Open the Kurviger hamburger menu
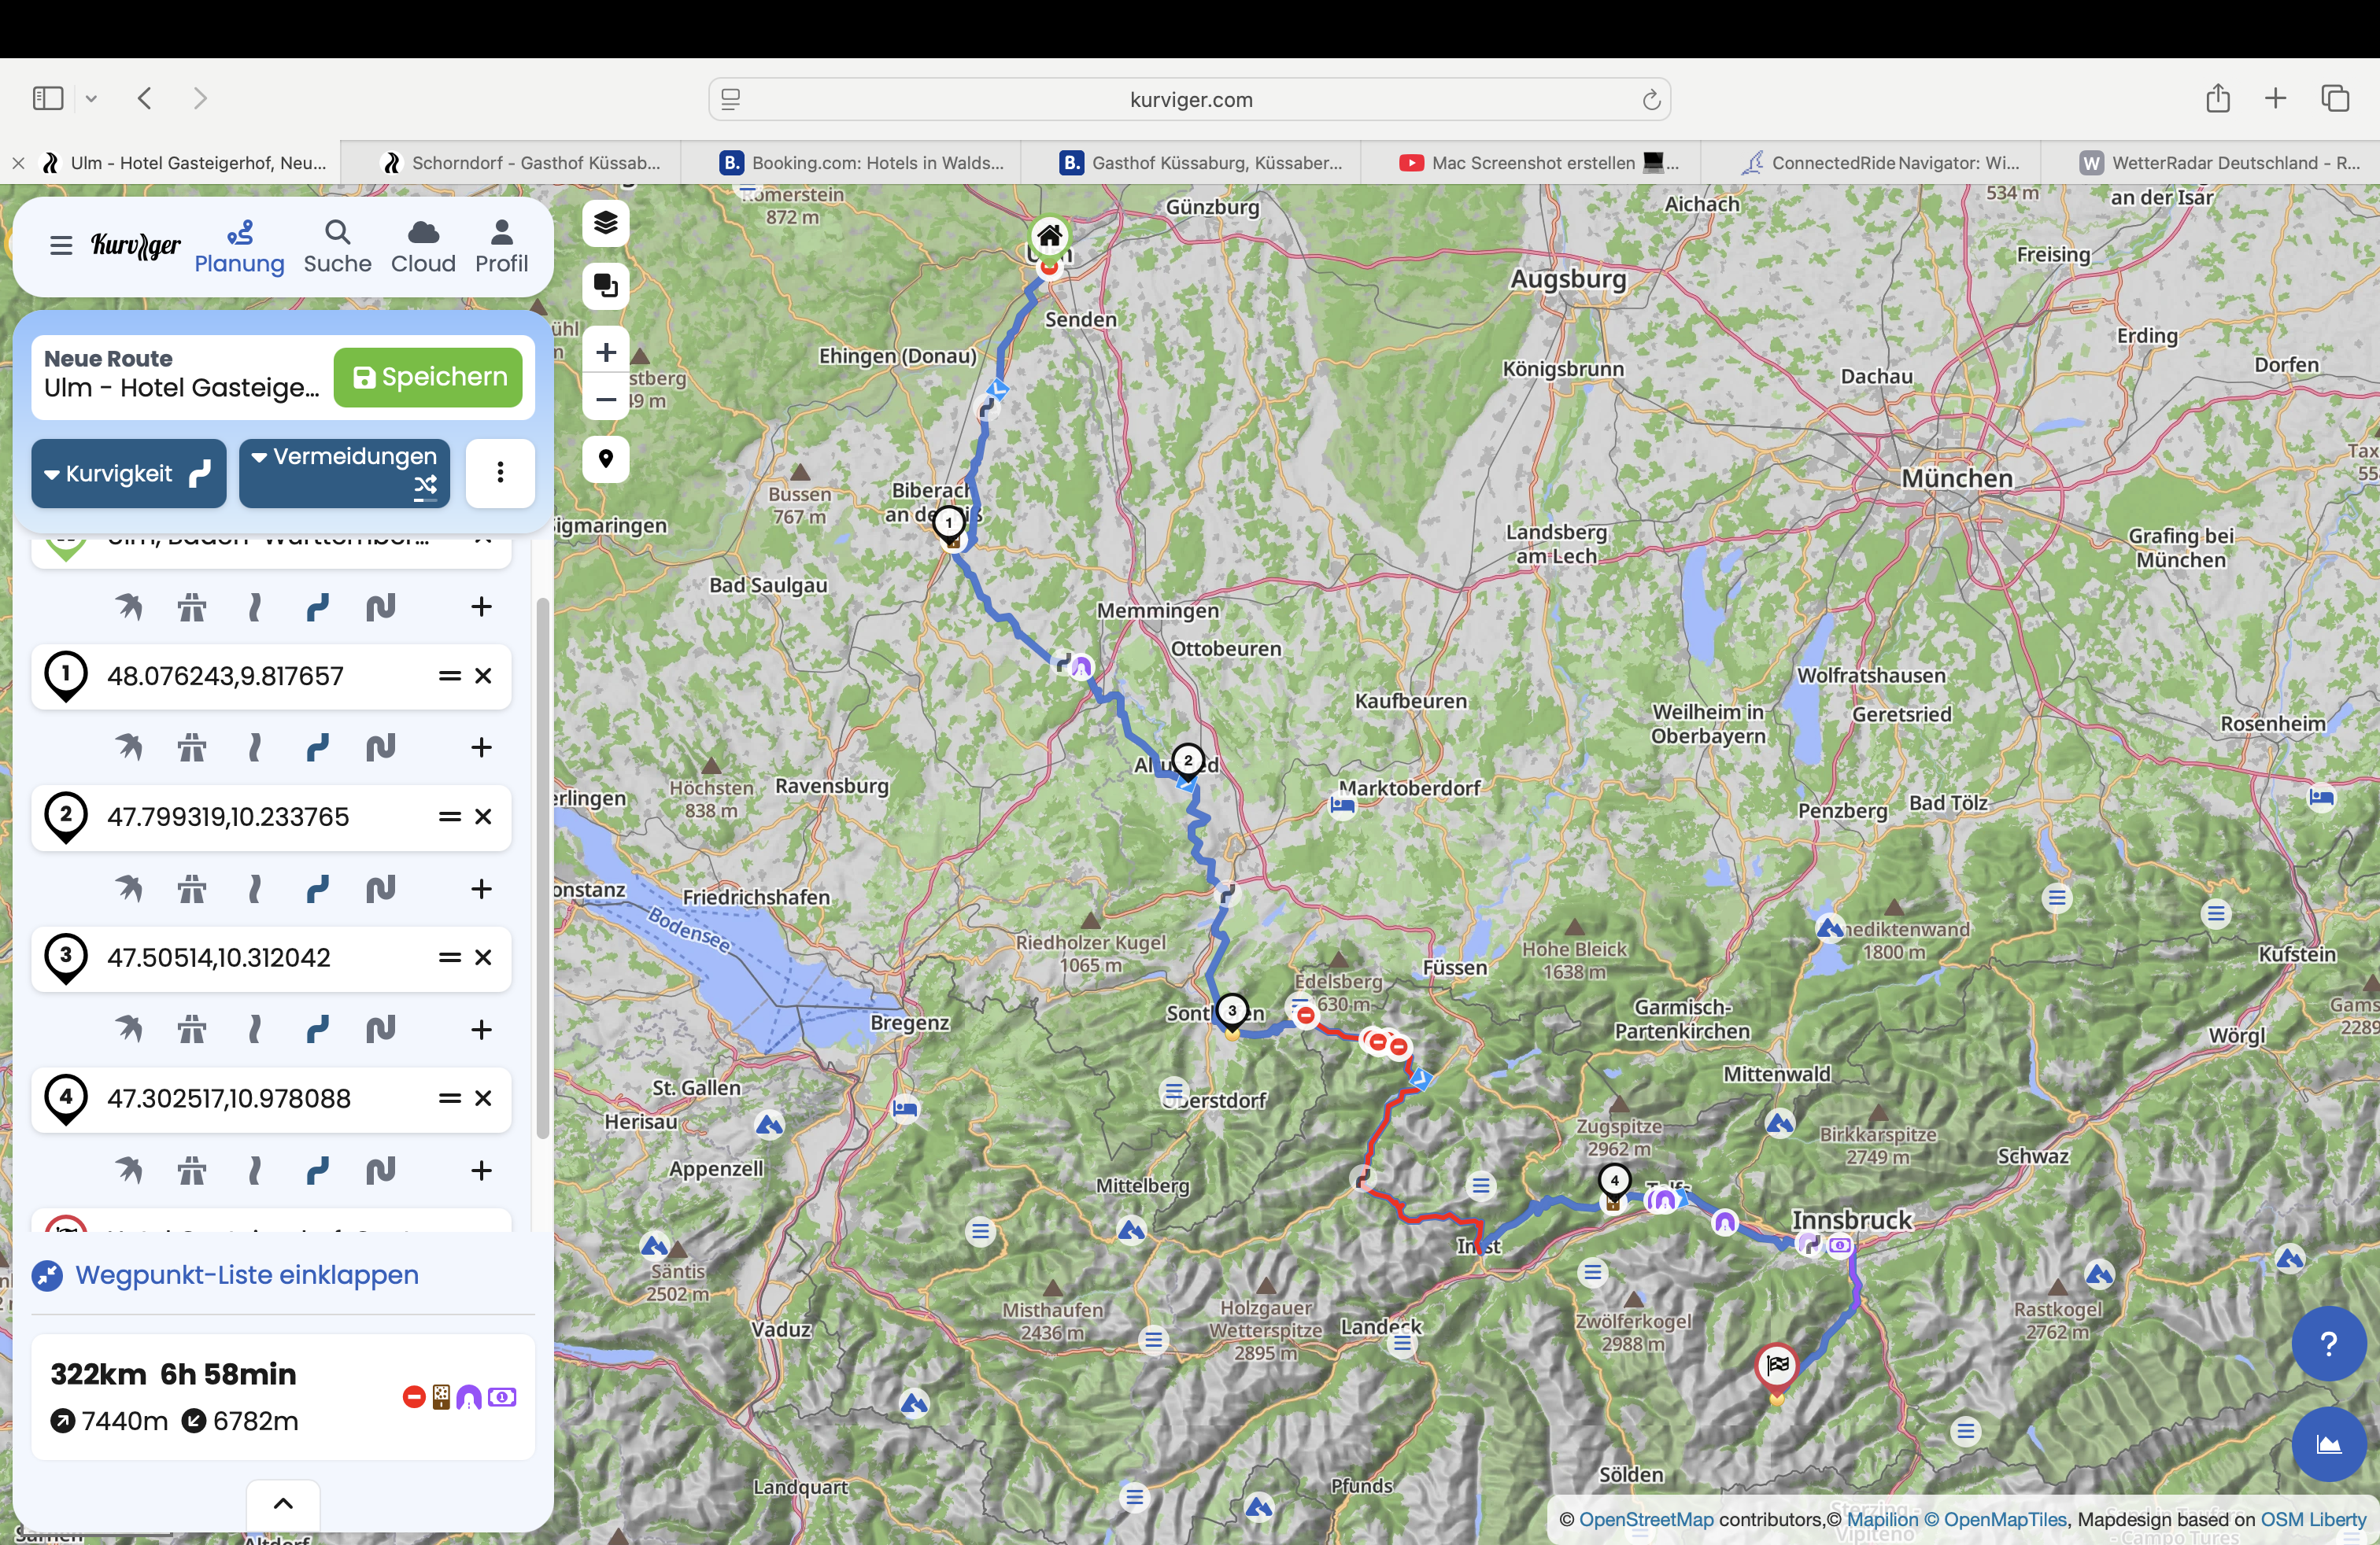Viewport: 2380px width, 1545px height. (x=61, y=246)
